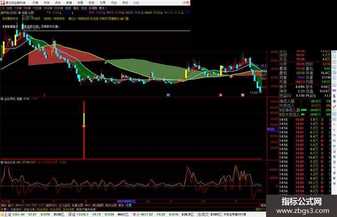The height and width of the screenshot is (217, 337).
Task: Click 平安证券福州行情 in status bar
Action: click(x=235, y=215)
